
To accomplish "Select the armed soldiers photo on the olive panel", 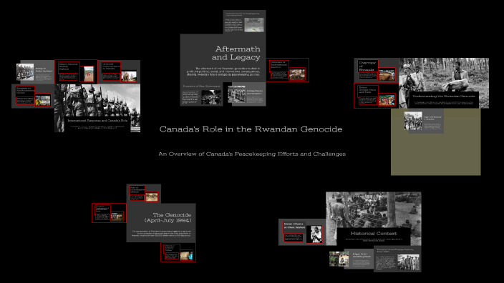I will tap(413, 121).
